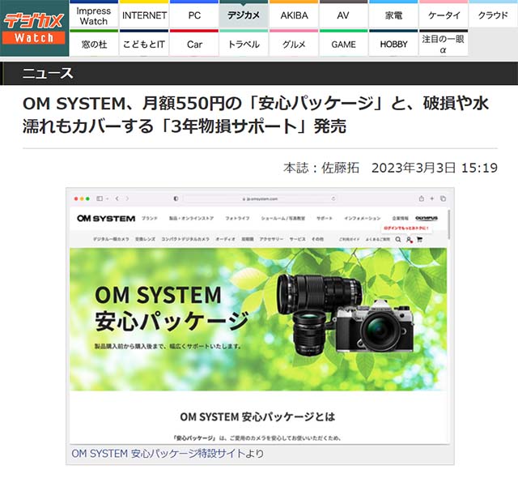Click the OLYMPUS logo in the screenshot

click(427, 218)
